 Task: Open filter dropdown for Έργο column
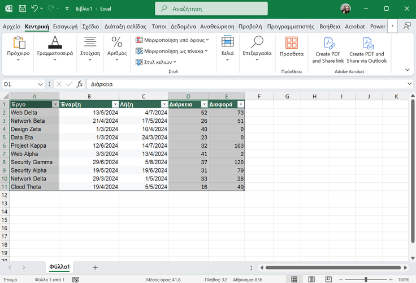click(55, 105)
